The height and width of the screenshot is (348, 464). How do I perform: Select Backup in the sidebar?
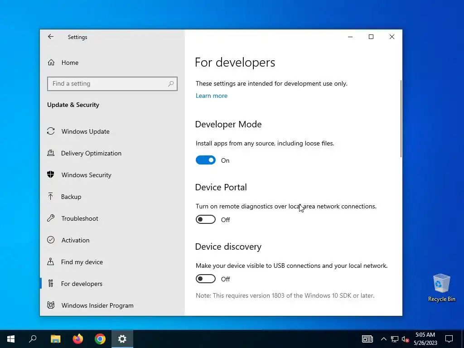pos(112,197)
